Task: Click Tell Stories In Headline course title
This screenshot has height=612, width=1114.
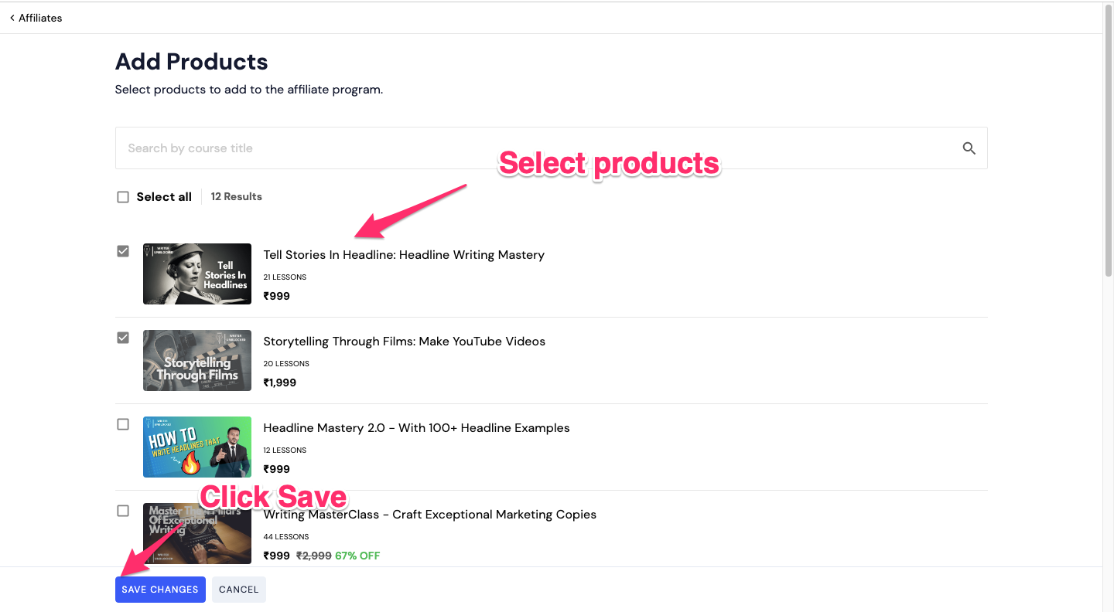Action: pos(404,255)
